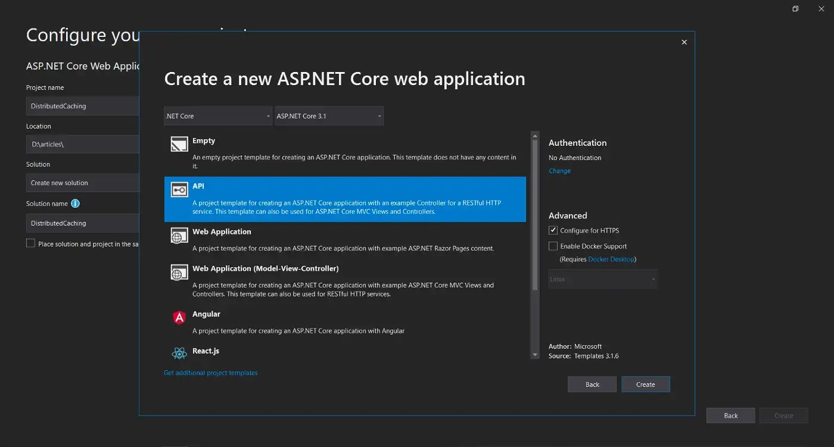Click the Advanced heading
The width and height of the screenshot is (834, 447).
pyautogui.click(x=568, y=215)
